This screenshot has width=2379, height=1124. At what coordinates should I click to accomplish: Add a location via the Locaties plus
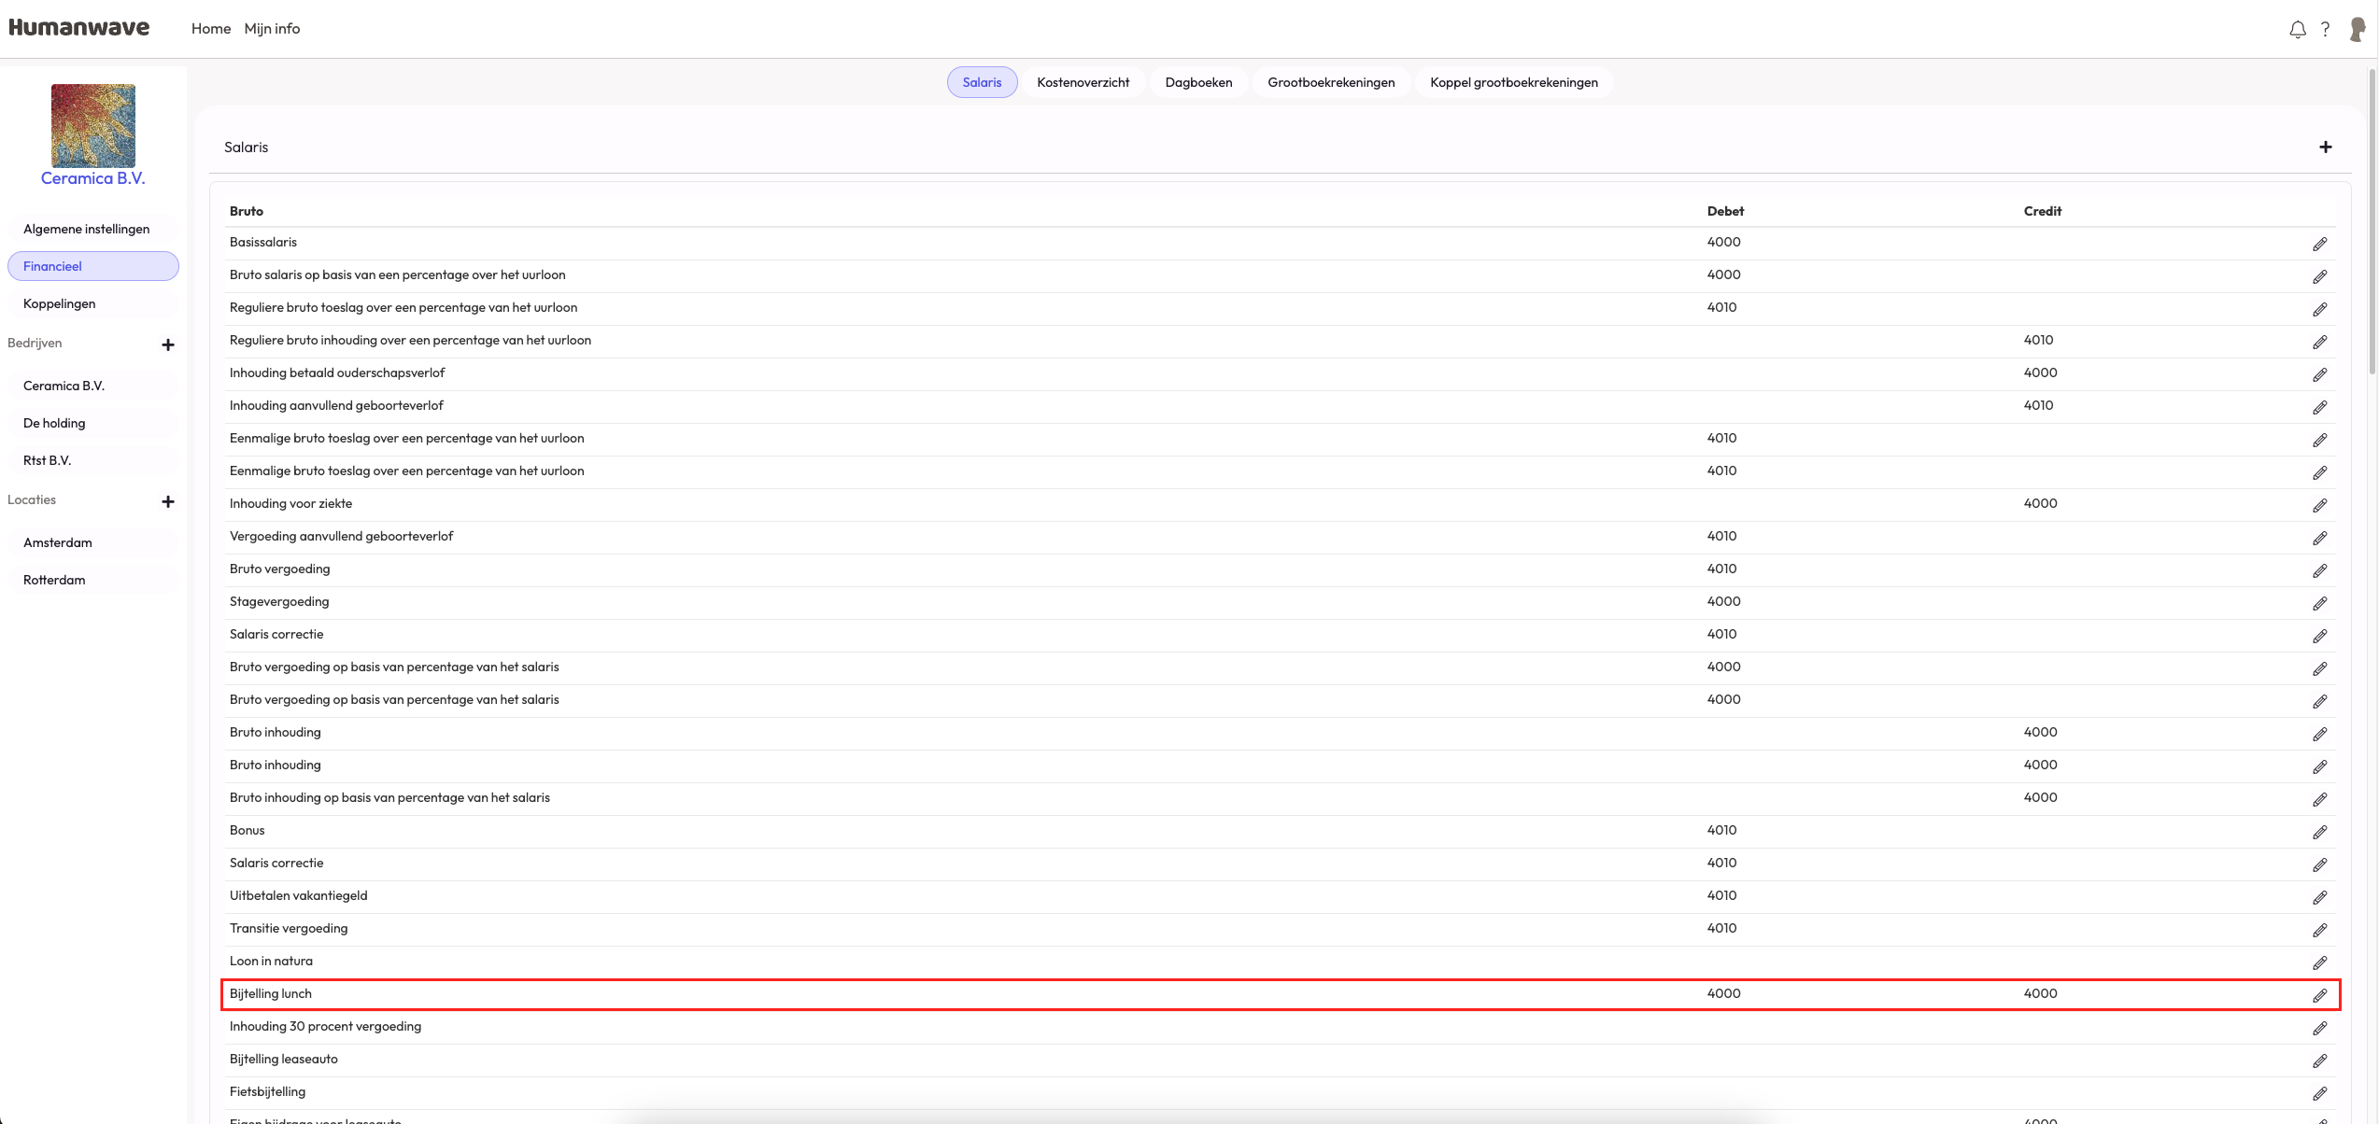click(168, 501)
